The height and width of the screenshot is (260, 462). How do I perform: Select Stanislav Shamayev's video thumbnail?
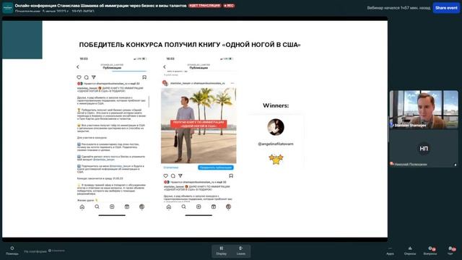(424, 109)
